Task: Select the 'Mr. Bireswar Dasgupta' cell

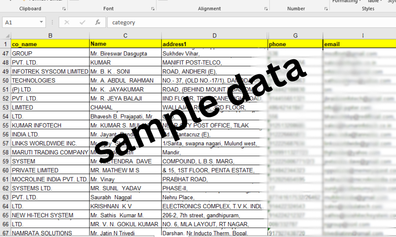Action: pyautogui.click(x=126, y=53)
